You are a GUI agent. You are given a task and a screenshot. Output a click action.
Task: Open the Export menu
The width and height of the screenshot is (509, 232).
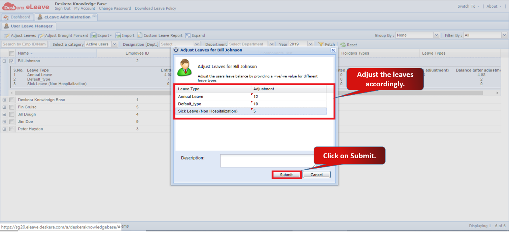(x=101, y=35)
